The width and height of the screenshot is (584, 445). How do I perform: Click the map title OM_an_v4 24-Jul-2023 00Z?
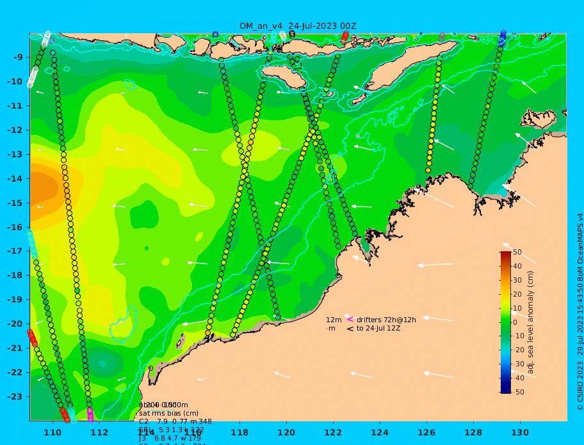(298, 26)
